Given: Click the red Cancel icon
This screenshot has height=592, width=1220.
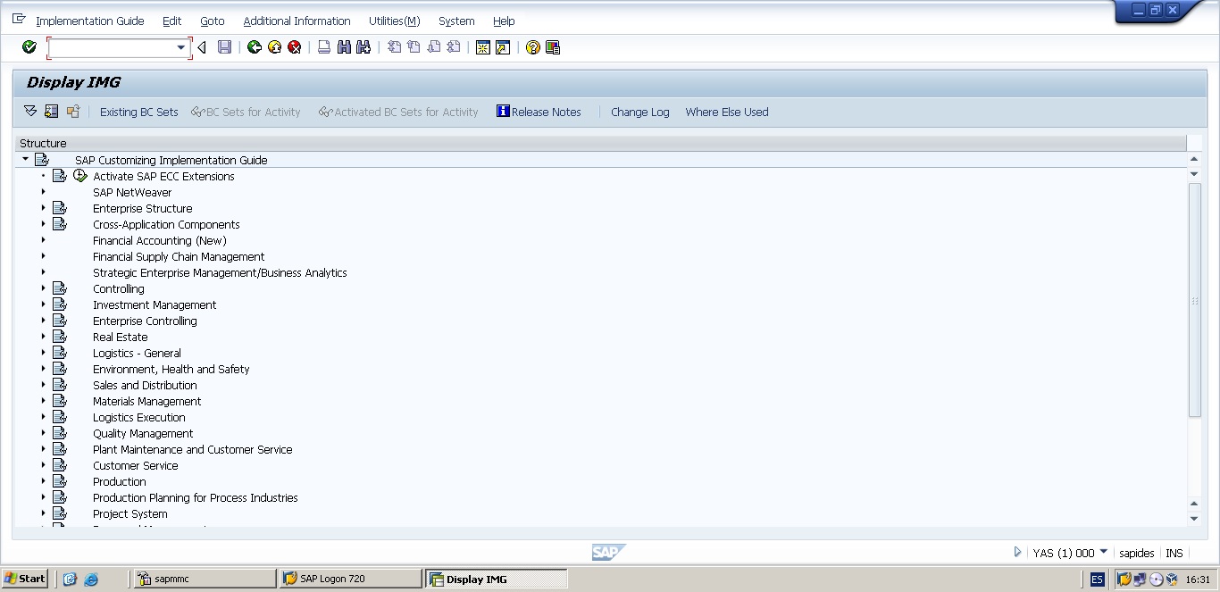Looking at the screenshot, I should (295, 47).
